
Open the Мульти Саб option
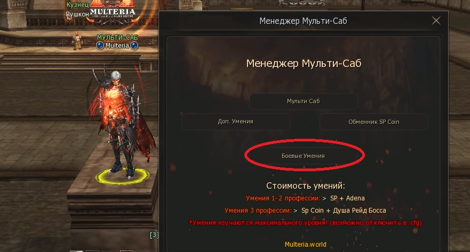click(304, 101)
